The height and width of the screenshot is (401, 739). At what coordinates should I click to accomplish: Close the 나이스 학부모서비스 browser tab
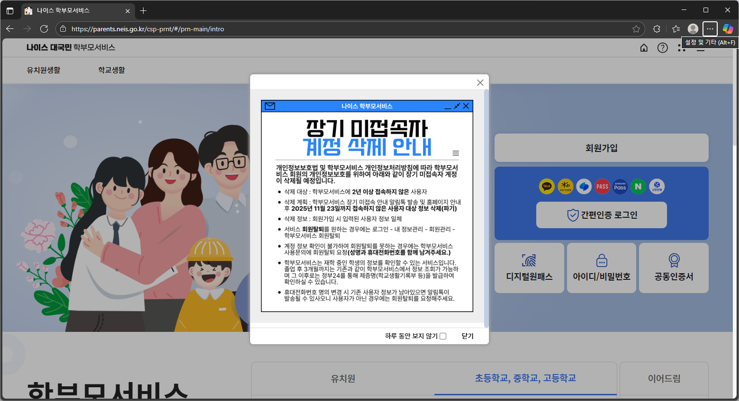point(127,11)
